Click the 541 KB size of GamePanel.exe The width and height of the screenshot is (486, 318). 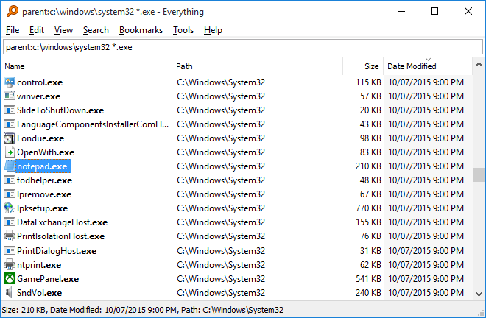(368, 279)
